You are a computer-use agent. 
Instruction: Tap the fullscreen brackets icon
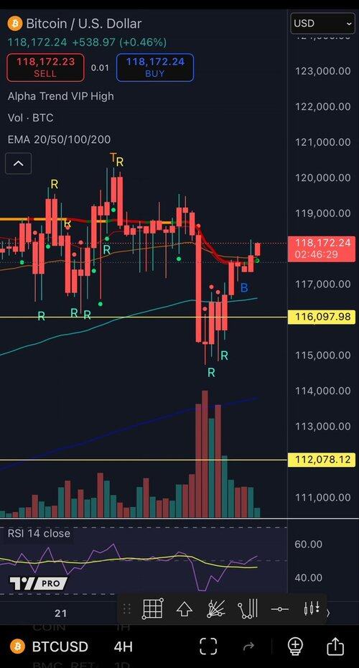[x=208, y=646]
